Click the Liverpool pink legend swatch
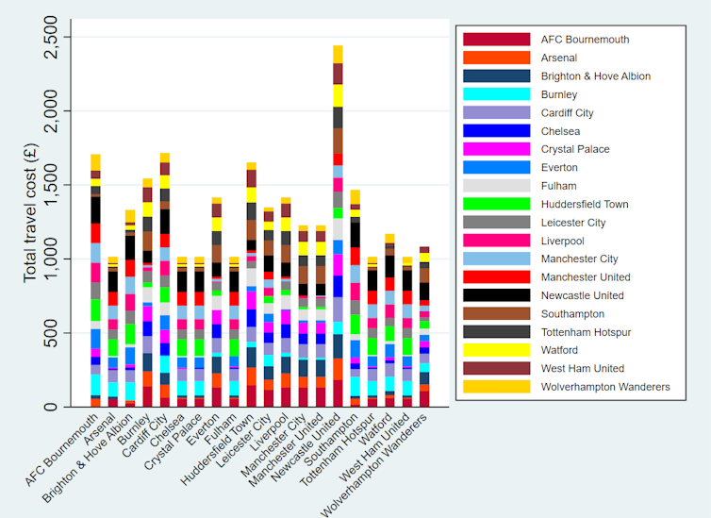The image size is (711, 518). [x=497, y=241]
